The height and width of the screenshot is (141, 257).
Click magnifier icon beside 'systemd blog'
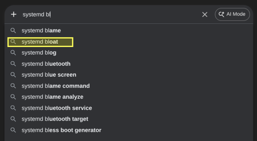[13, 53]
